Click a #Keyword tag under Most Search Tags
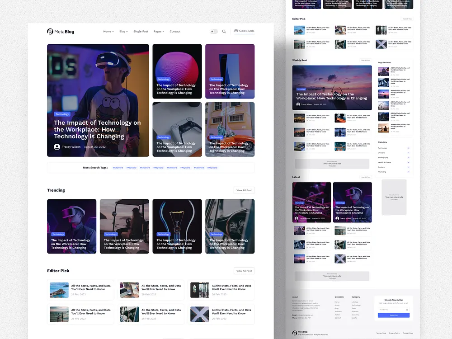Screen dimensions: 452x339 tap(118, 167)
